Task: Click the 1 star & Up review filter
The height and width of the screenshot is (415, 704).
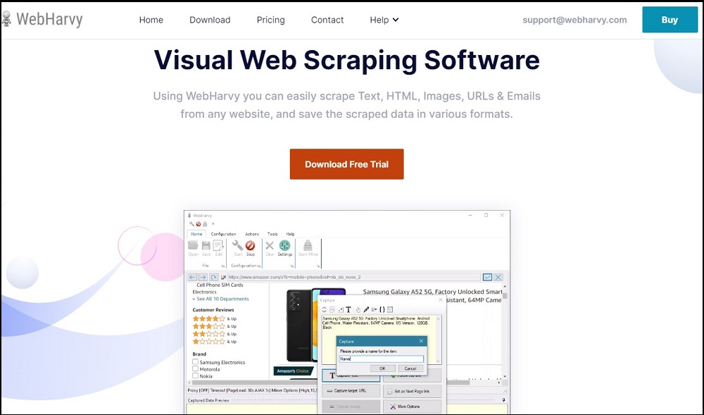Action: click(215, 341)
